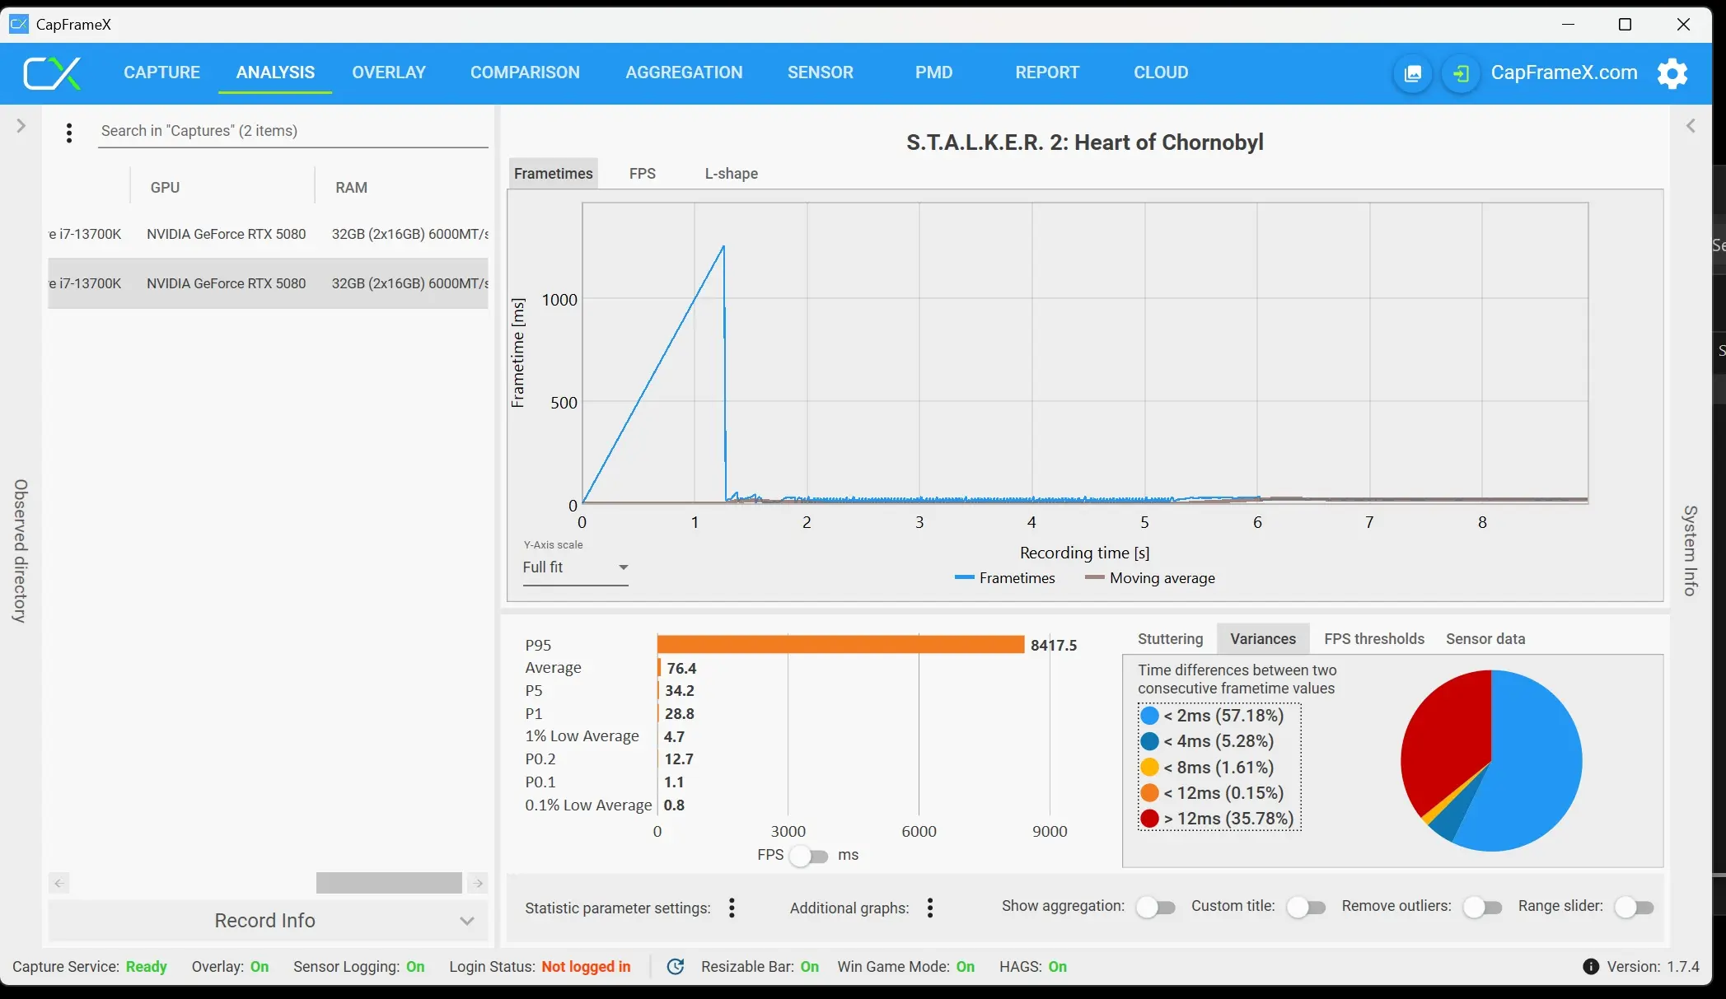Open Additional graphs three-dot menu
Screen dimensions: 1726x999
[x=930, y=908]
